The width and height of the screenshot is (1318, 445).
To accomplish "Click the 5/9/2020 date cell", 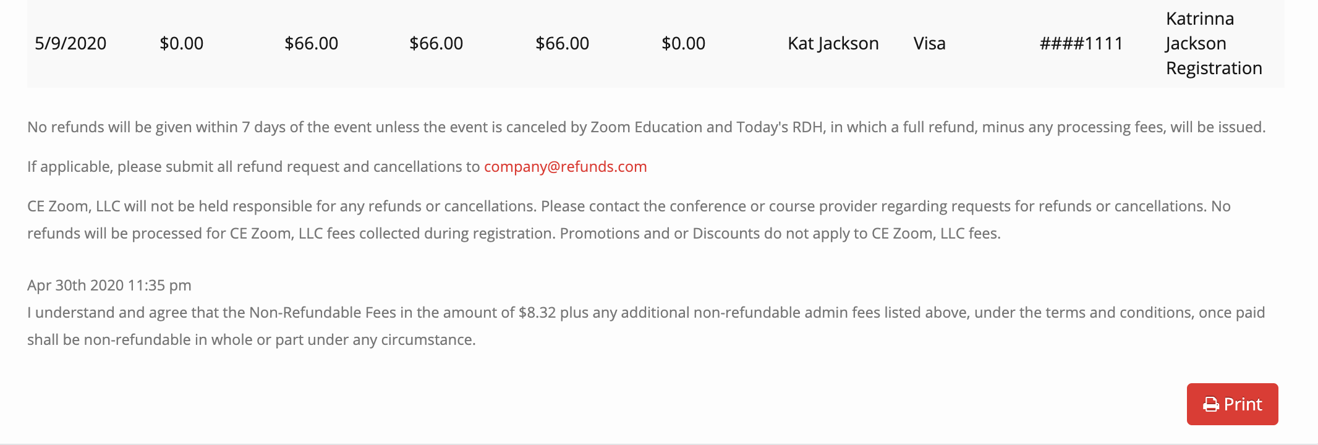I will click(x=70, y=43).
